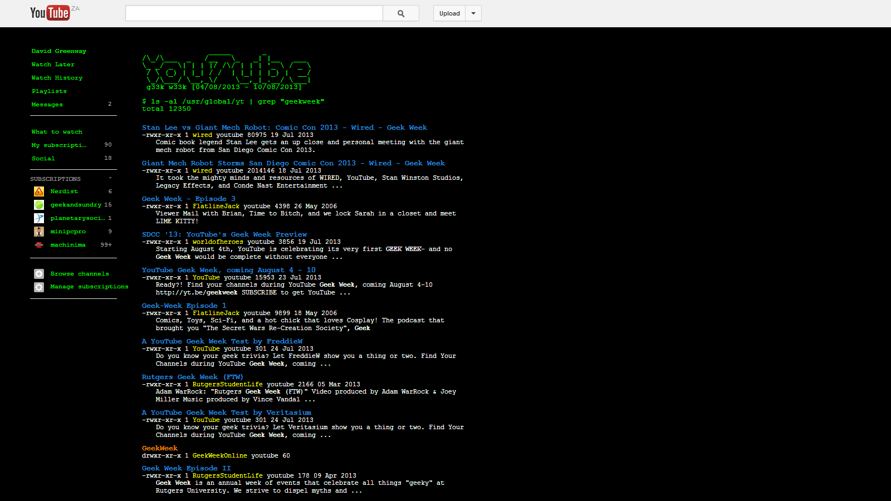The width and height of the screenshot is (891, 501).
Task: Open Playlists in sidebar
Action: (49, 91)
